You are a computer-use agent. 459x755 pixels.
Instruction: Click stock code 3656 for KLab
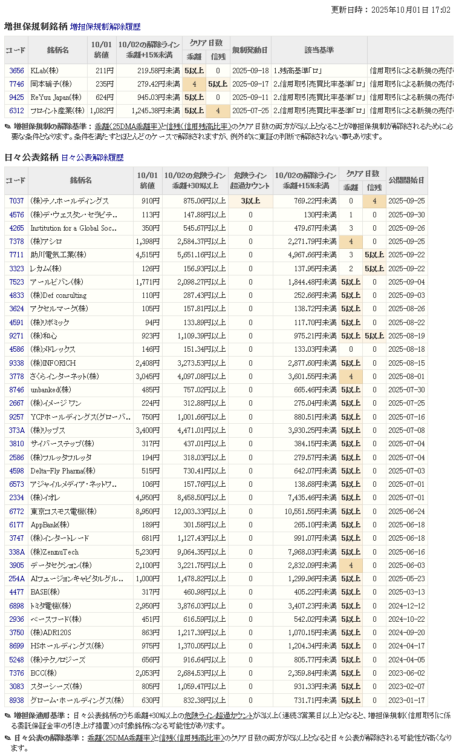click(x=16, y=71)
